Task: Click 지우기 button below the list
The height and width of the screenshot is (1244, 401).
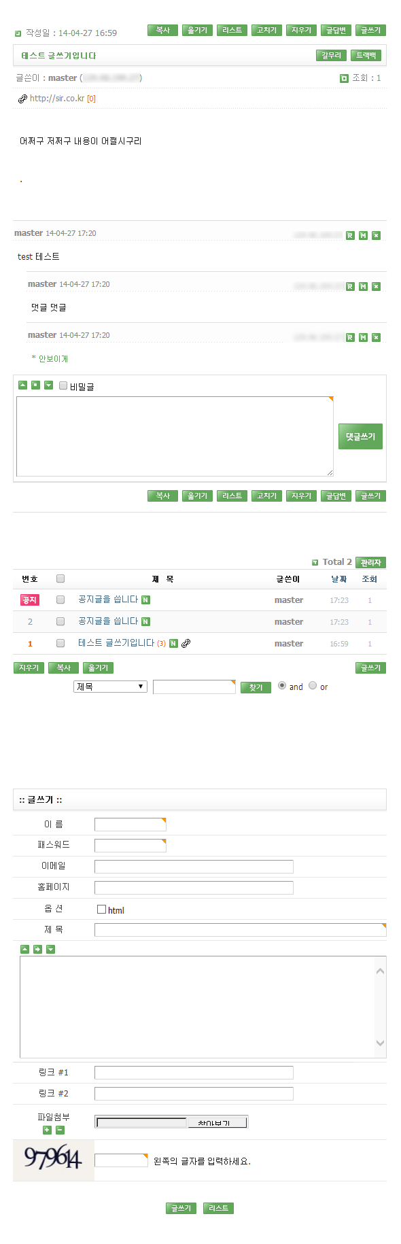Action: point(29,668)
